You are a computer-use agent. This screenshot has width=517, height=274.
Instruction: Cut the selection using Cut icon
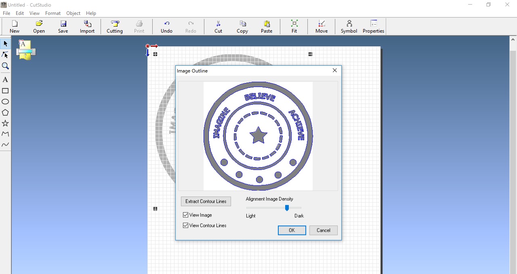point(218,27)
